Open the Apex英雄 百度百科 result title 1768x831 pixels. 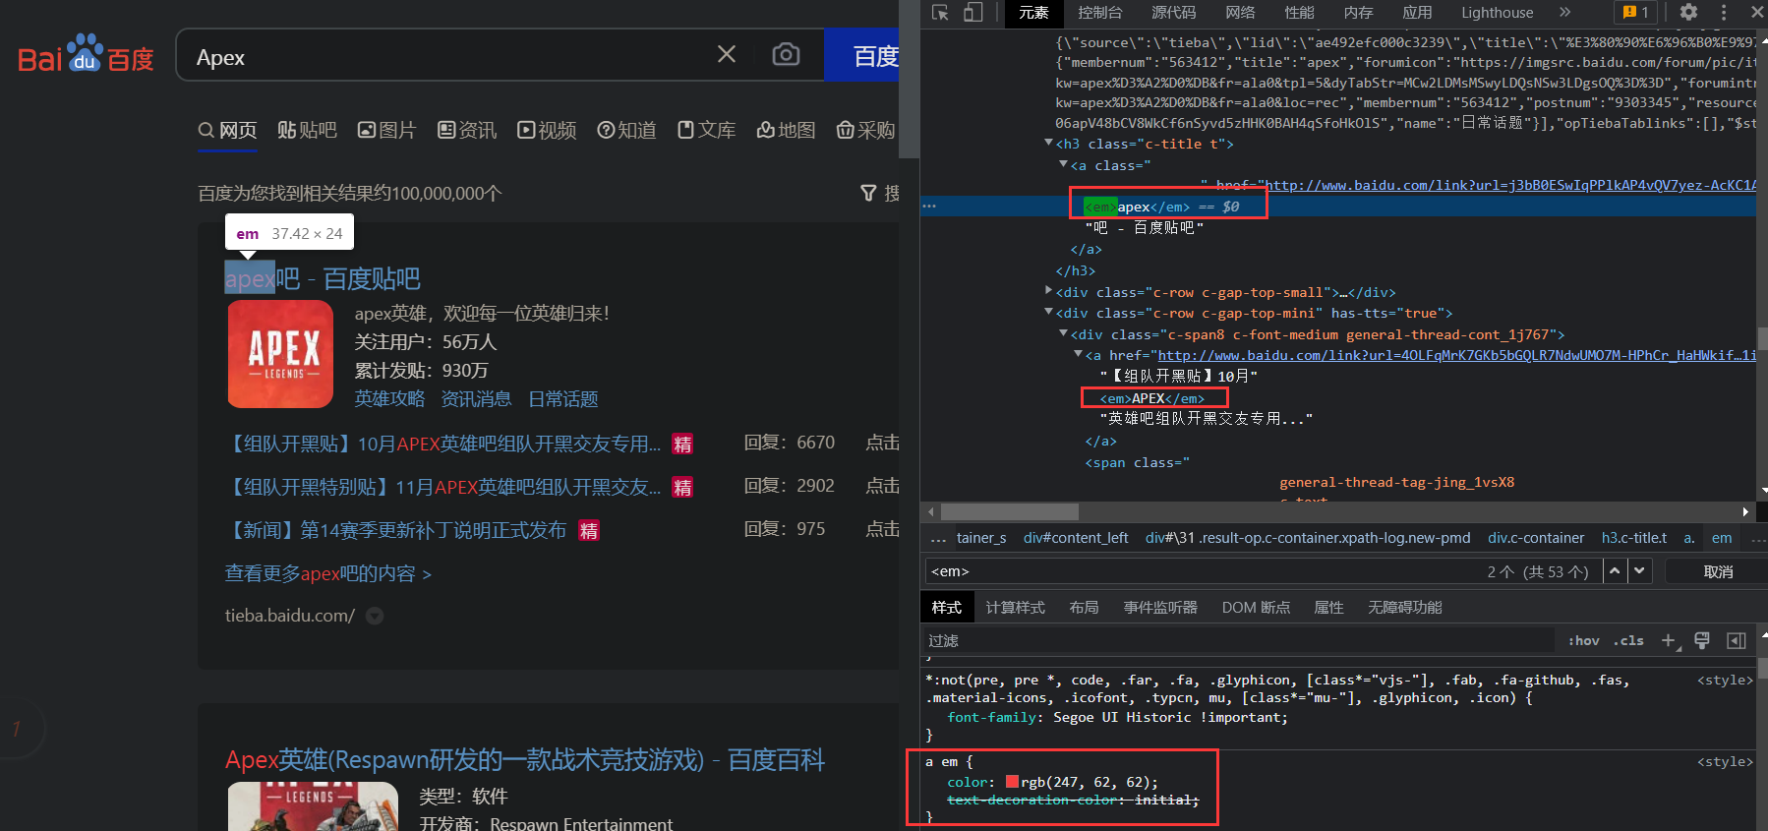click(x=525, y=760)
